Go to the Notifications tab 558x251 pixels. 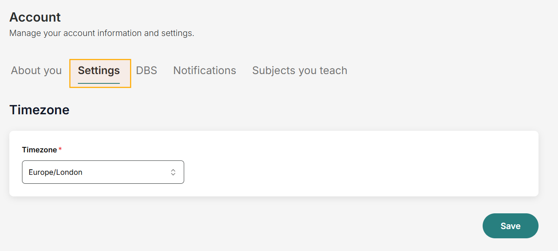(204, 71)
